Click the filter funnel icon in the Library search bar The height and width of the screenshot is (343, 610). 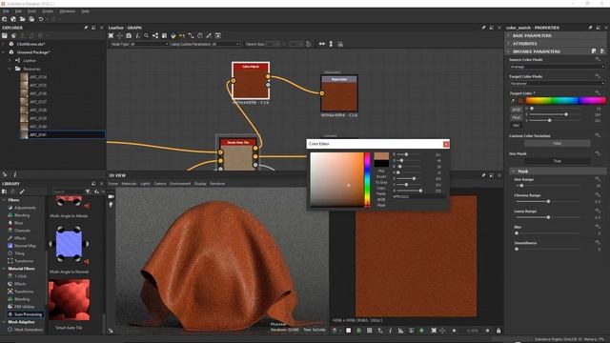pyautogui.click(x=88, y=192)
